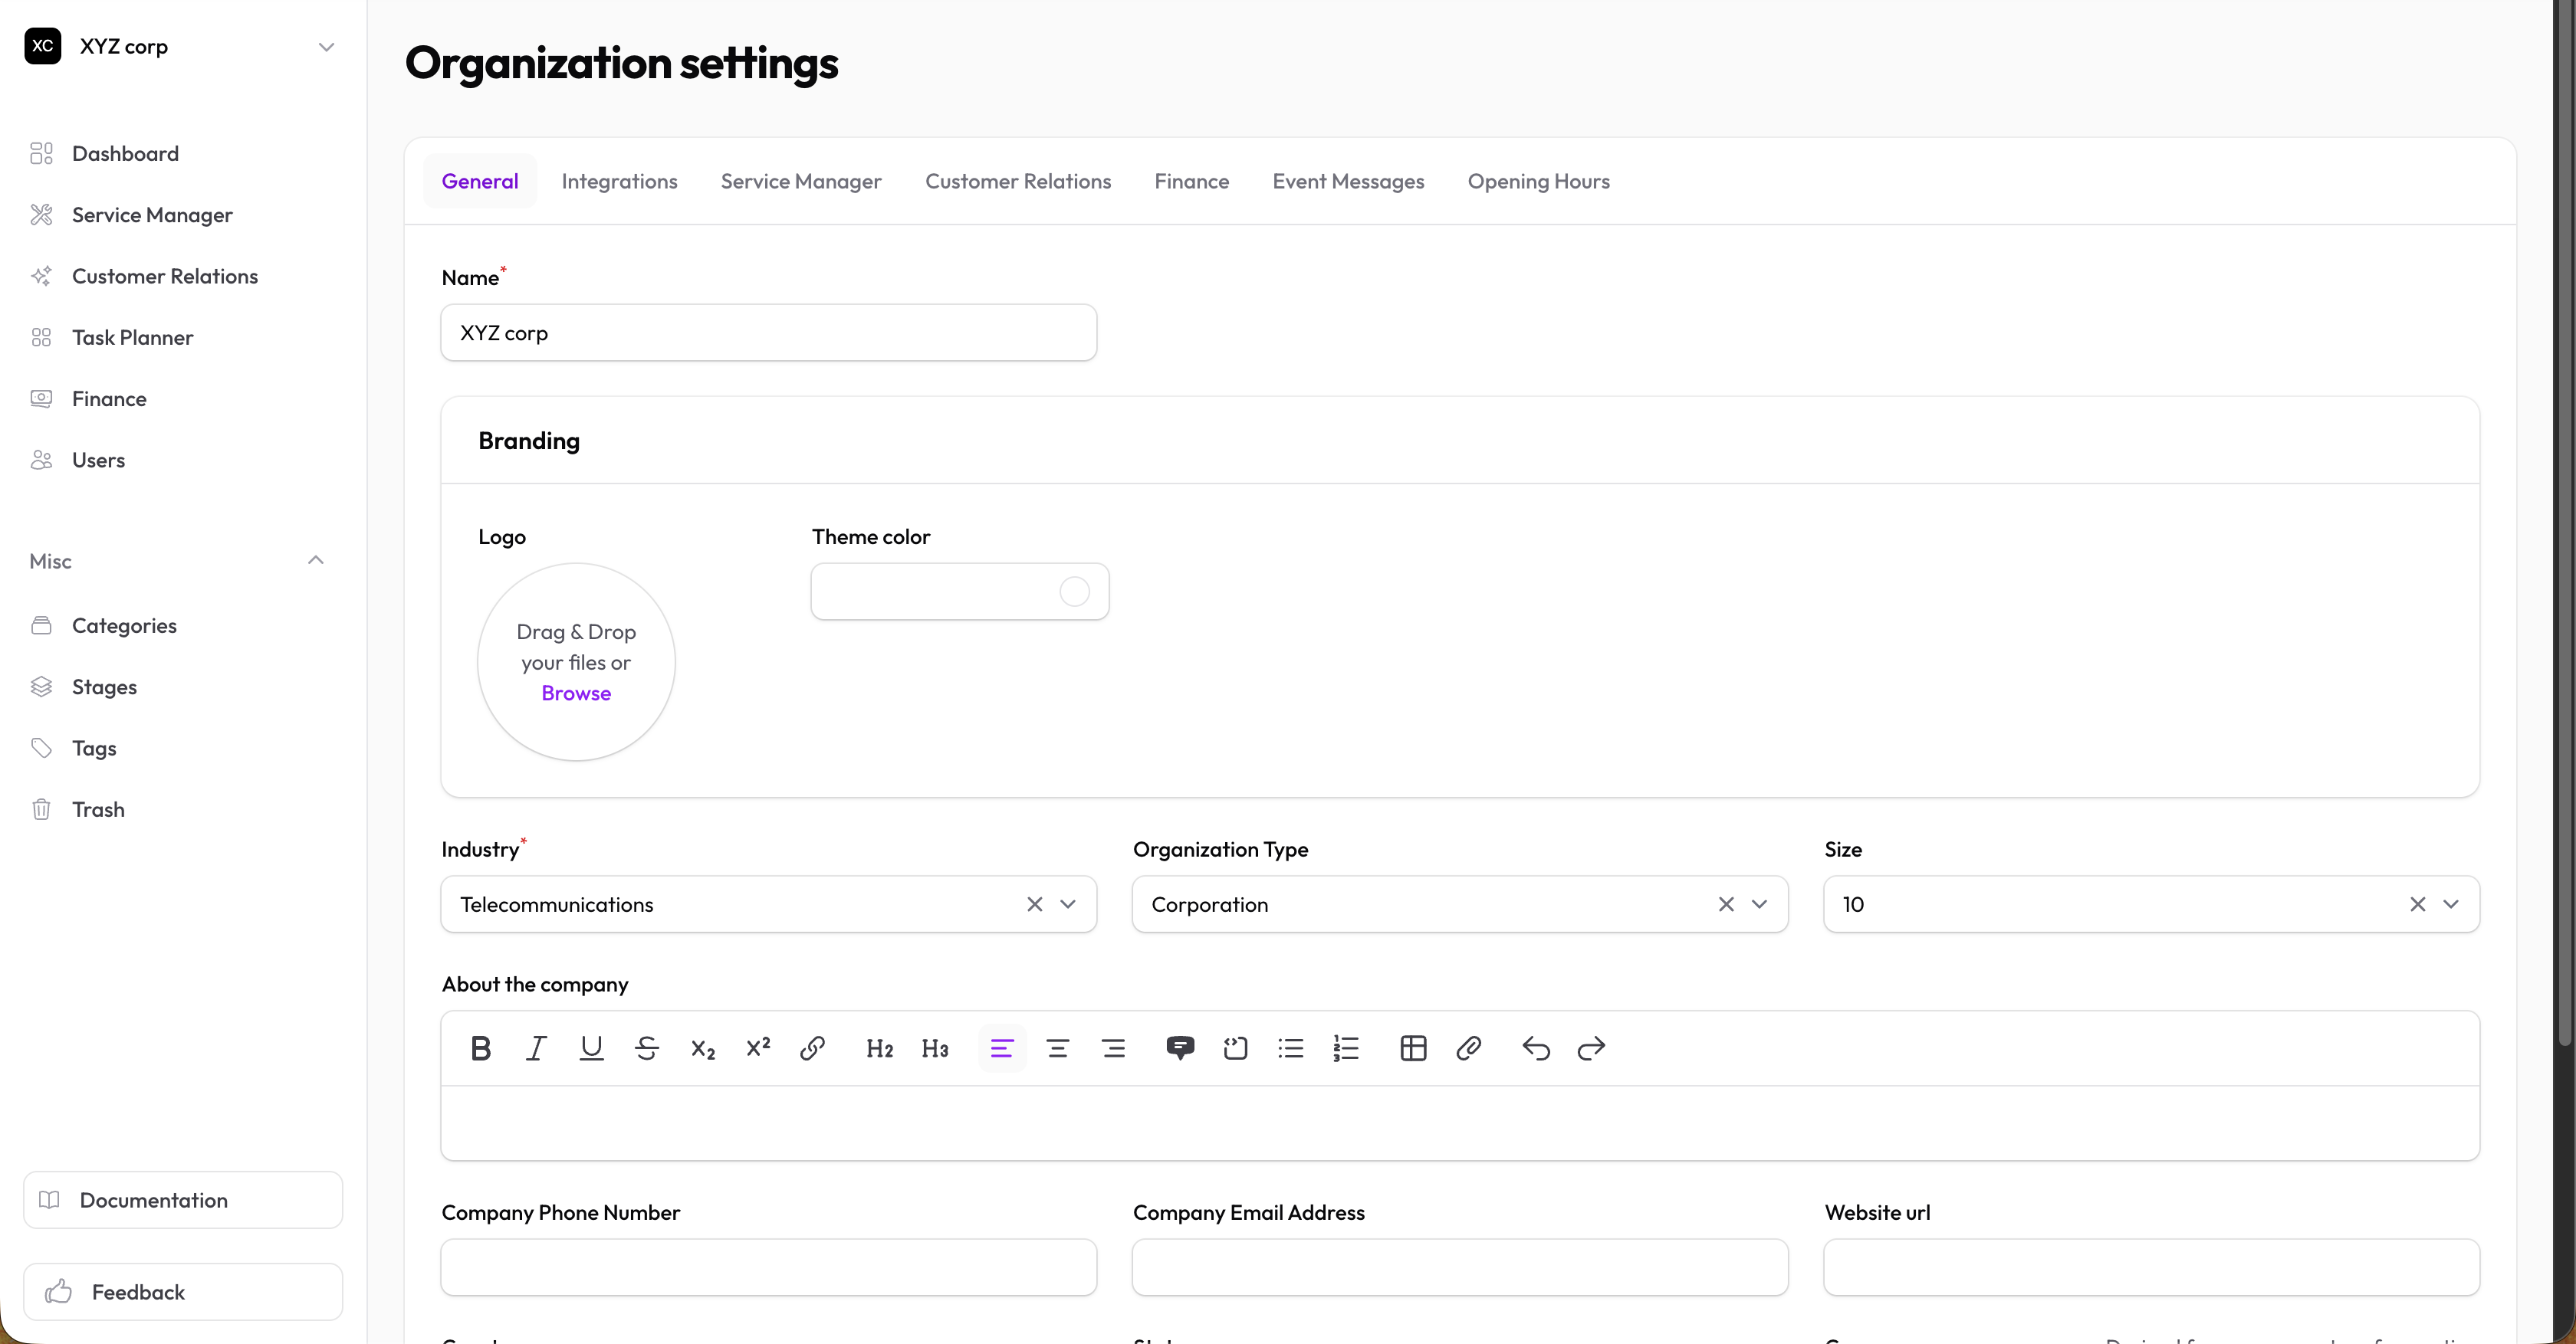This screenshot has height=1344, width=2576.
Task: Toggle bold formatting in editor toolbar
Action: click(x=481, y=1048)
